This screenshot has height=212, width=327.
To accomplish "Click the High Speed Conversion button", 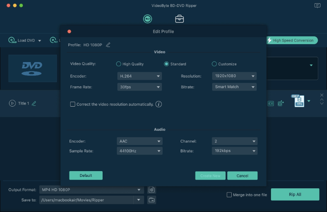I will (292, 40).
